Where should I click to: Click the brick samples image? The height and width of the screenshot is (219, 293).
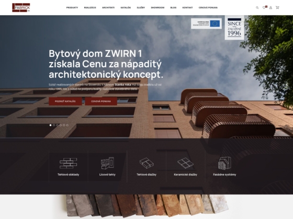147,205
